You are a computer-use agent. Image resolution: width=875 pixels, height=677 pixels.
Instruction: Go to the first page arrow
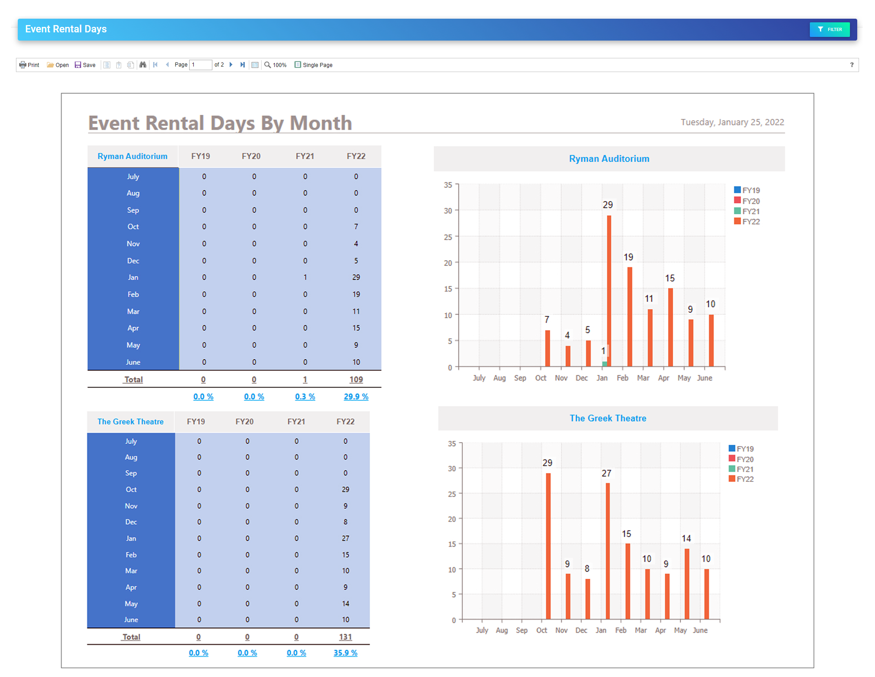tap(155, 65)
